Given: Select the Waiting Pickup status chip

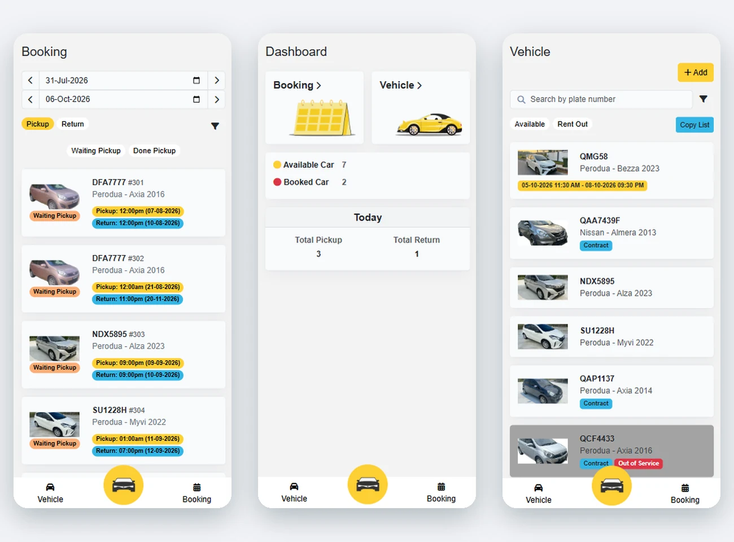Looking at the screenshot, I should coord(96,151).
